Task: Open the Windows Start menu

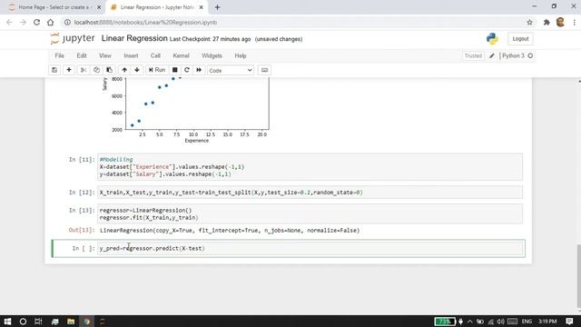Action: pyautogui.click(x=7, y=322)
